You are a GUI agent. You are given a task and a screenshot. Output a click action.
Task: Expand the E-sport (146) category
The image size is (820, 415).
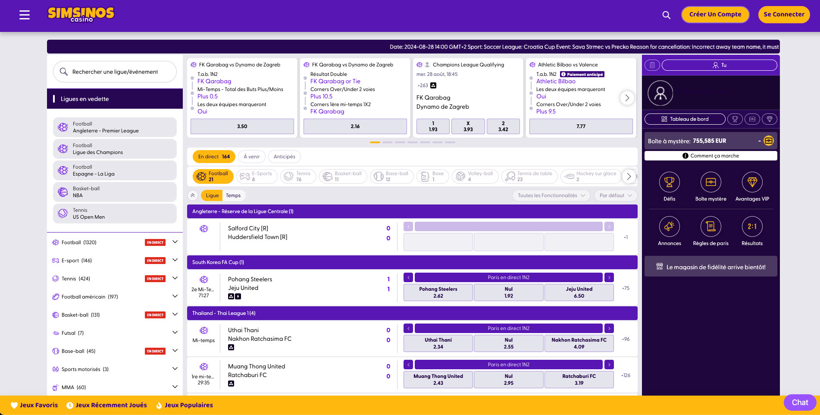click(175, 260)
